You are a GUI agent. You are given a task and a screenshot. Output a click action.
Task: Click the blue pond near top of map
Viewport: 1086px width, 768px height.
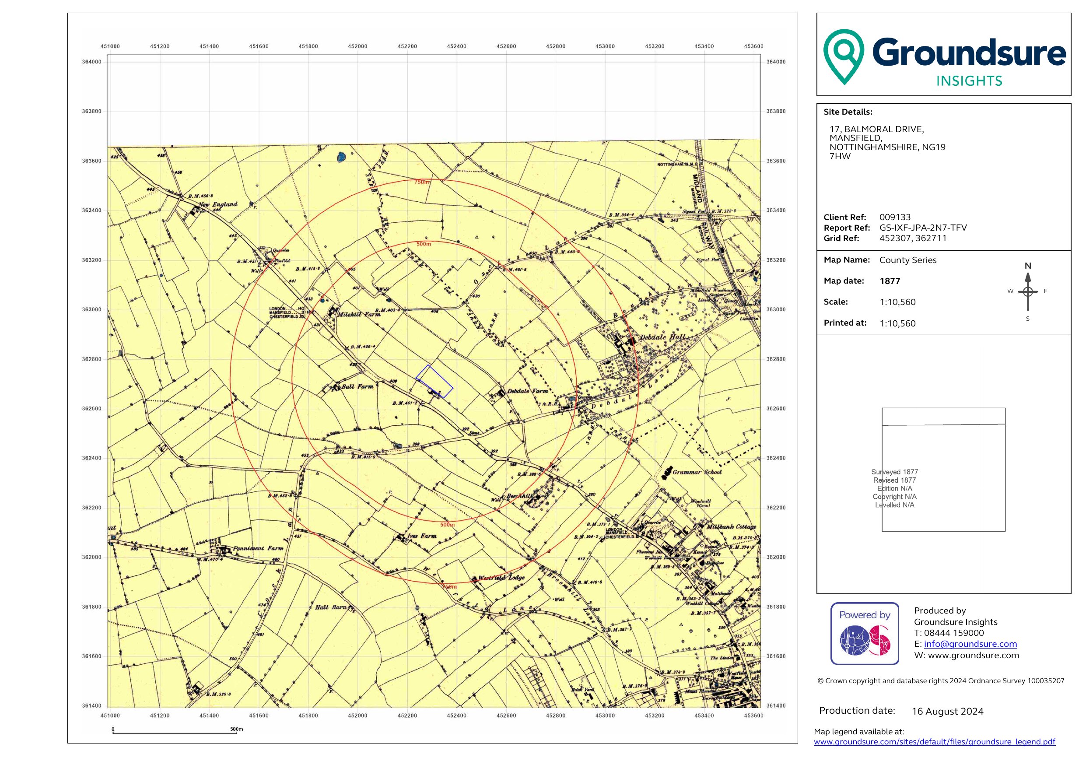pyautogui.click(x=341, y=157)
